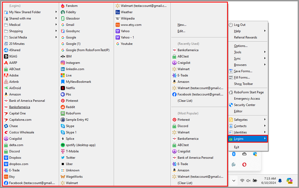Choose Exit from RoboForm menu

click(x=248, y=147)
